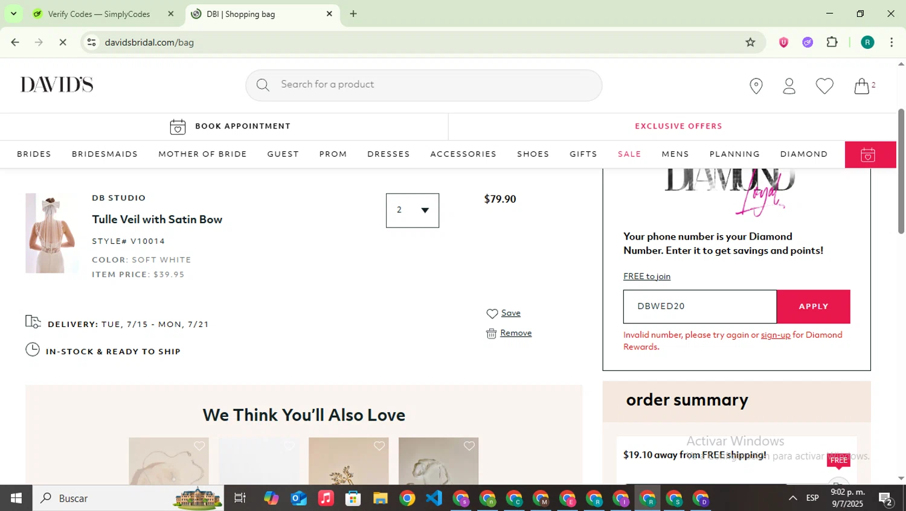The image size is (906, 511).
Task: Favorite the first recommended product heart
Action: click(x=199, y=446)
